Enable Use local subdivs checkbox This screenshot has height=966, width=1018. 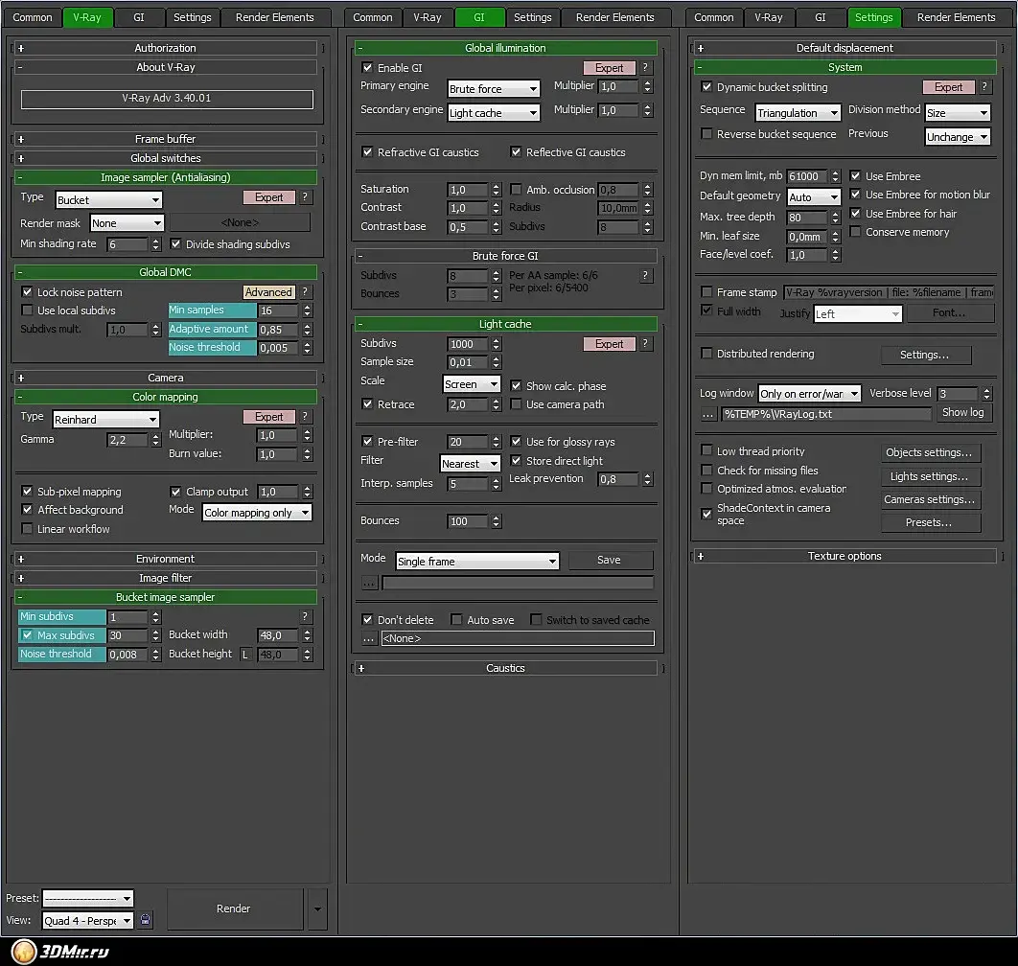27,310
